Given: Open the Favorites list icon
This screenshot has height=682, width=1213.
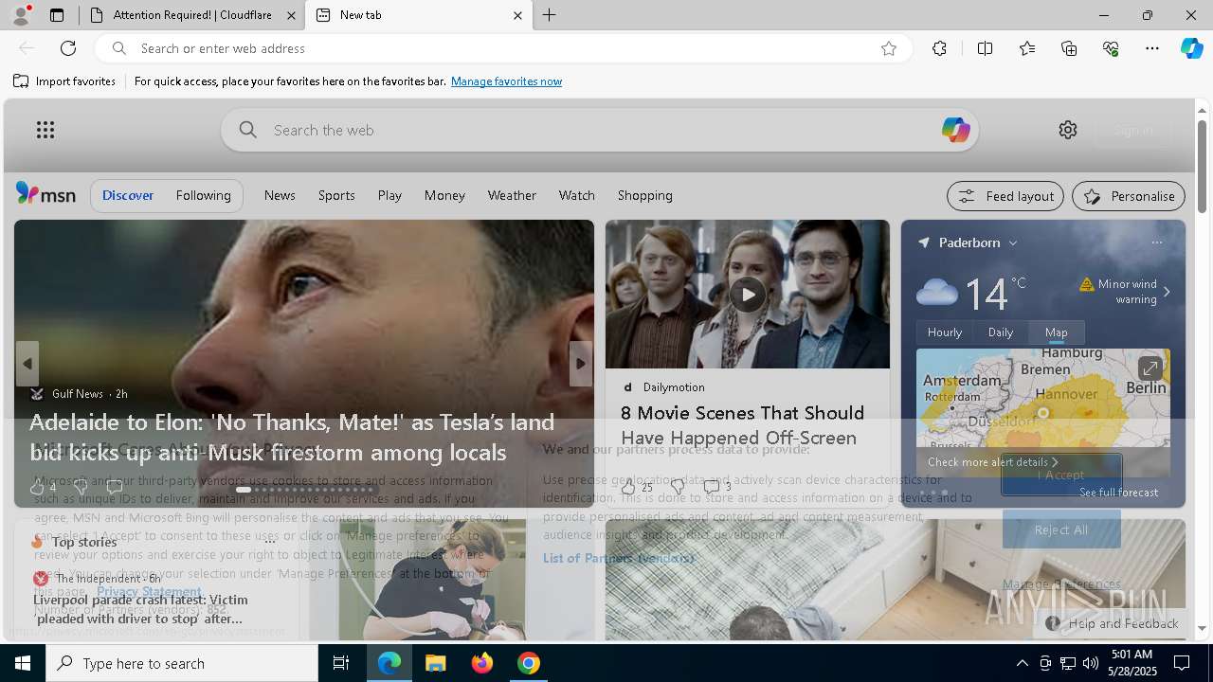Looking at the screenshot, I should point(1027,48).
